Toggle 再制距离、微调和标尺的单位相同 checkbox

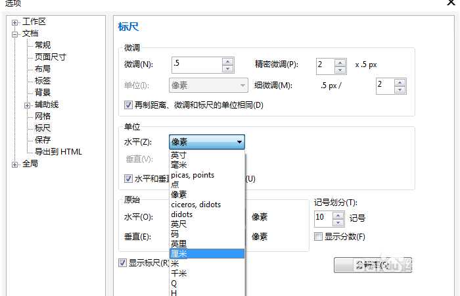click(128, 105)
